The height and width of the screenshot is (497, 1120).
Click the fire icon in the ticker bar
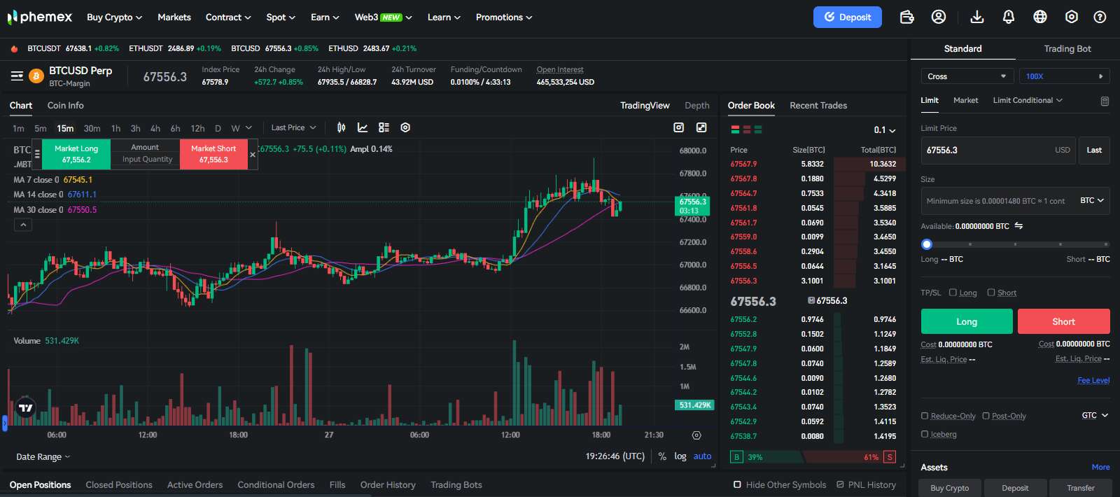(14, 48)
